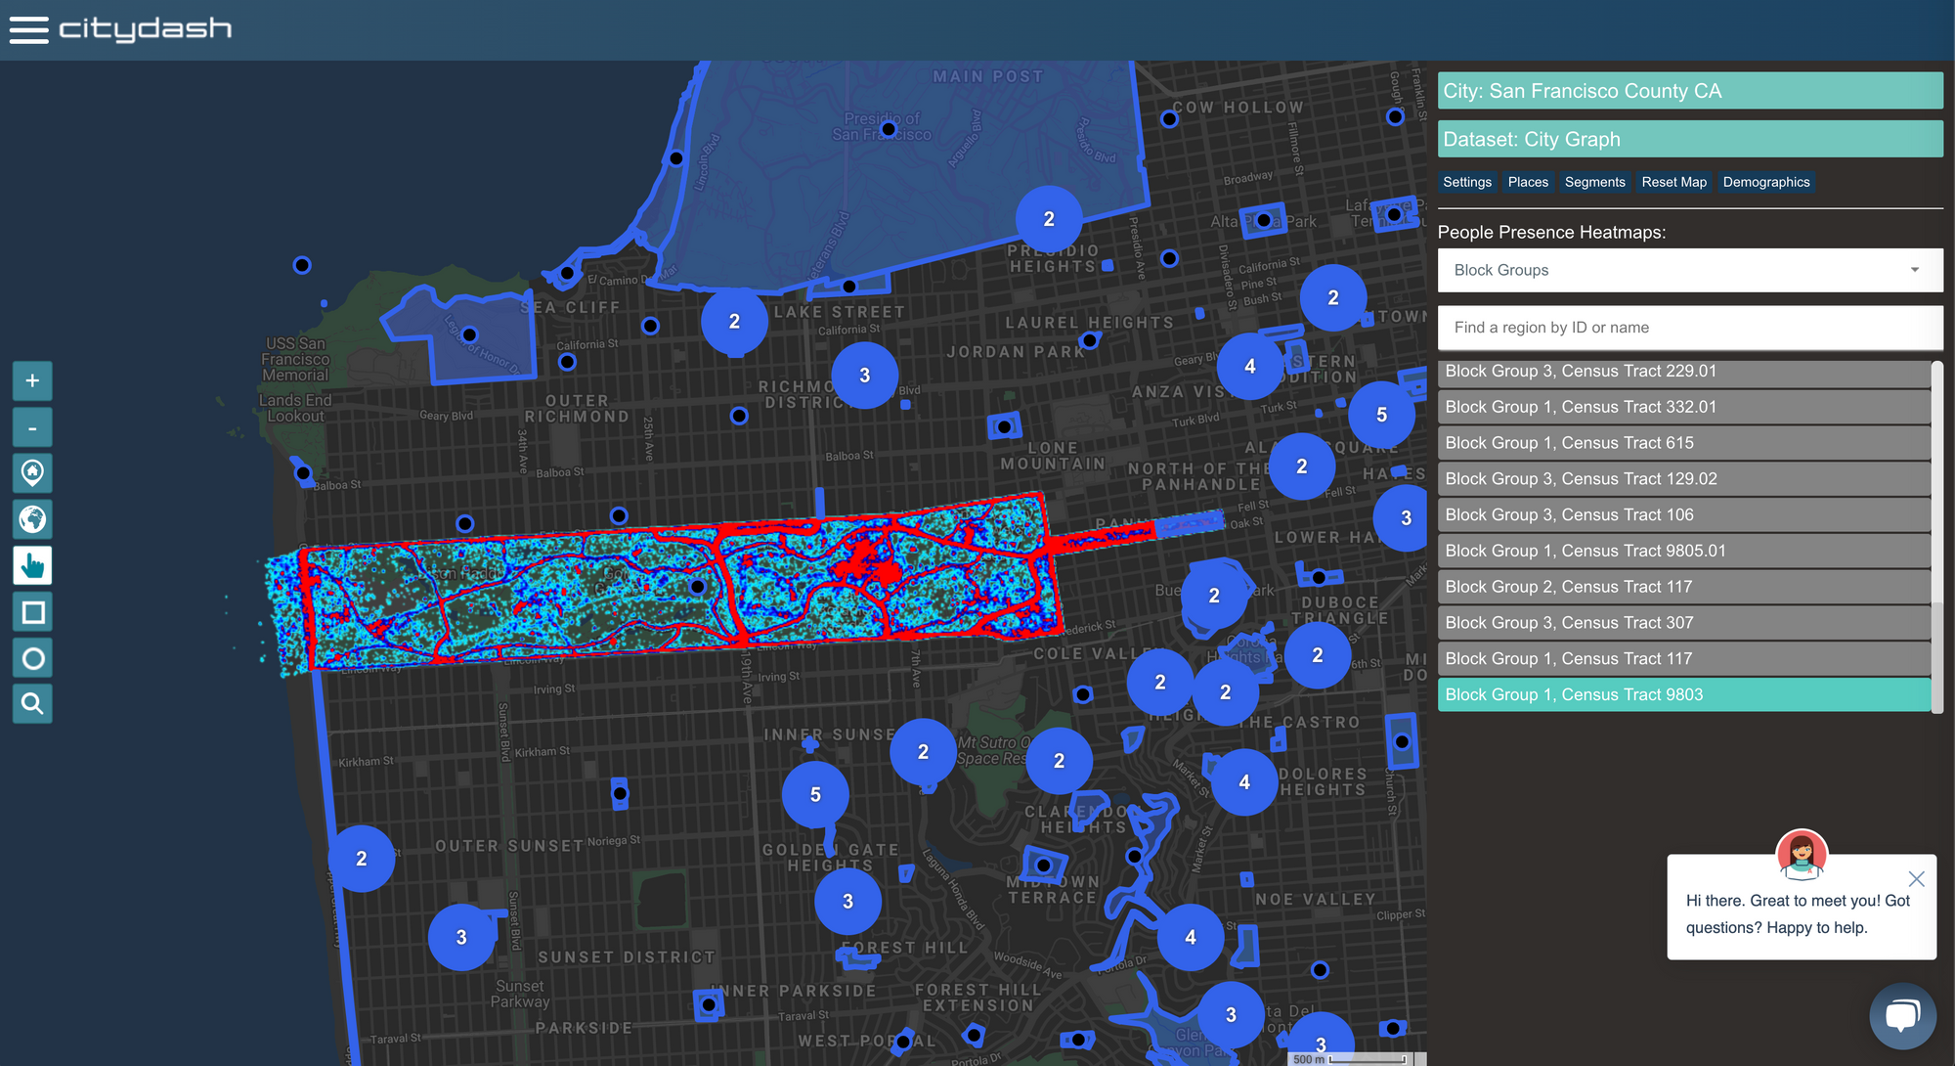The width and height of the screenshot is (1955, 1066).
Task: Open the City: San Francisco County selector
Action: pos(1689,91)
